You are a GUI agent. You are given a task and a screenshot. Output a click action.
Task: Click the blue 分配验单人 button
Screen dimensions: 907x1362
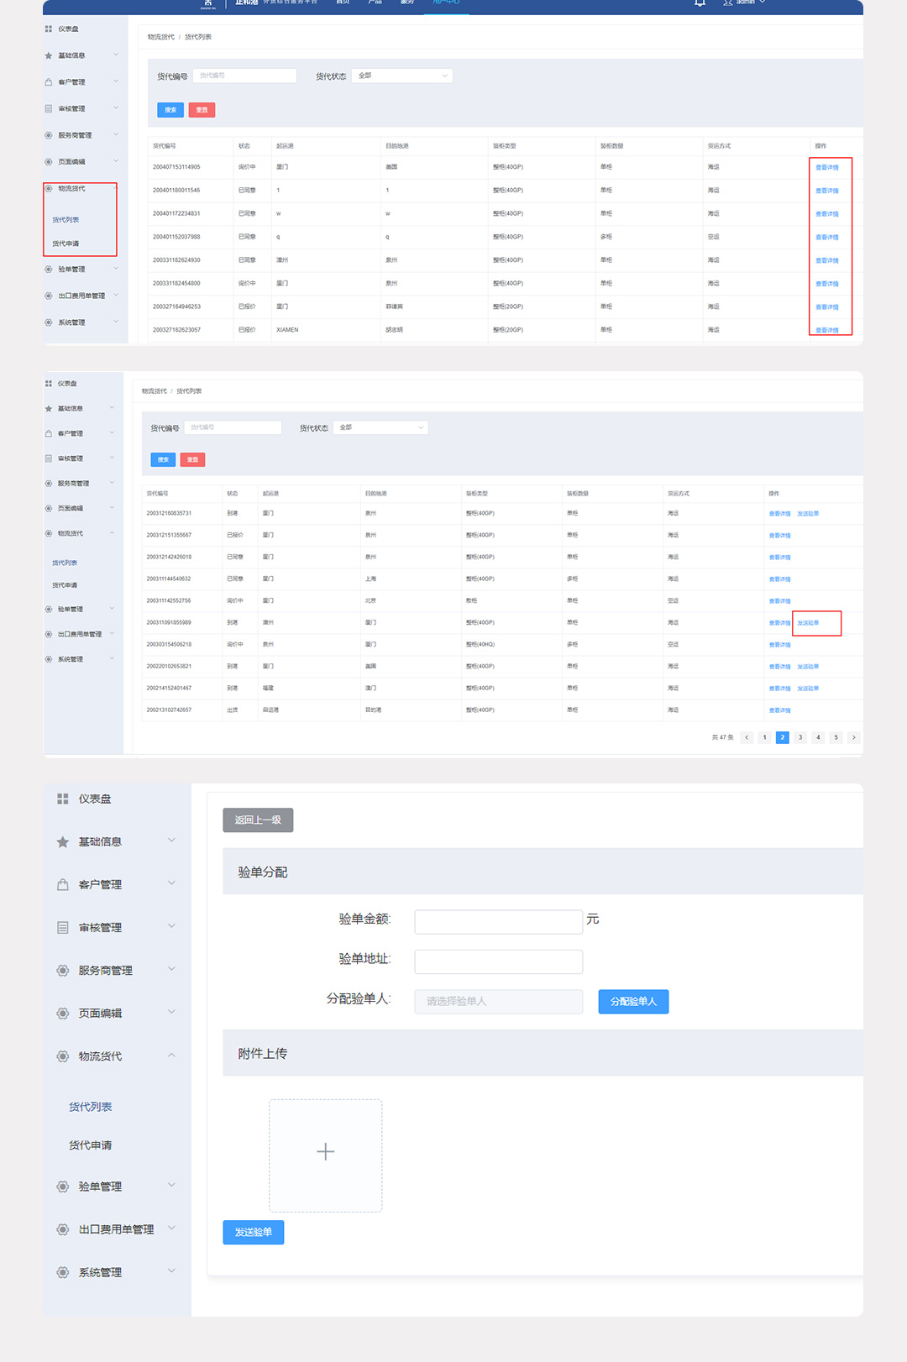tap(633, 1001)
